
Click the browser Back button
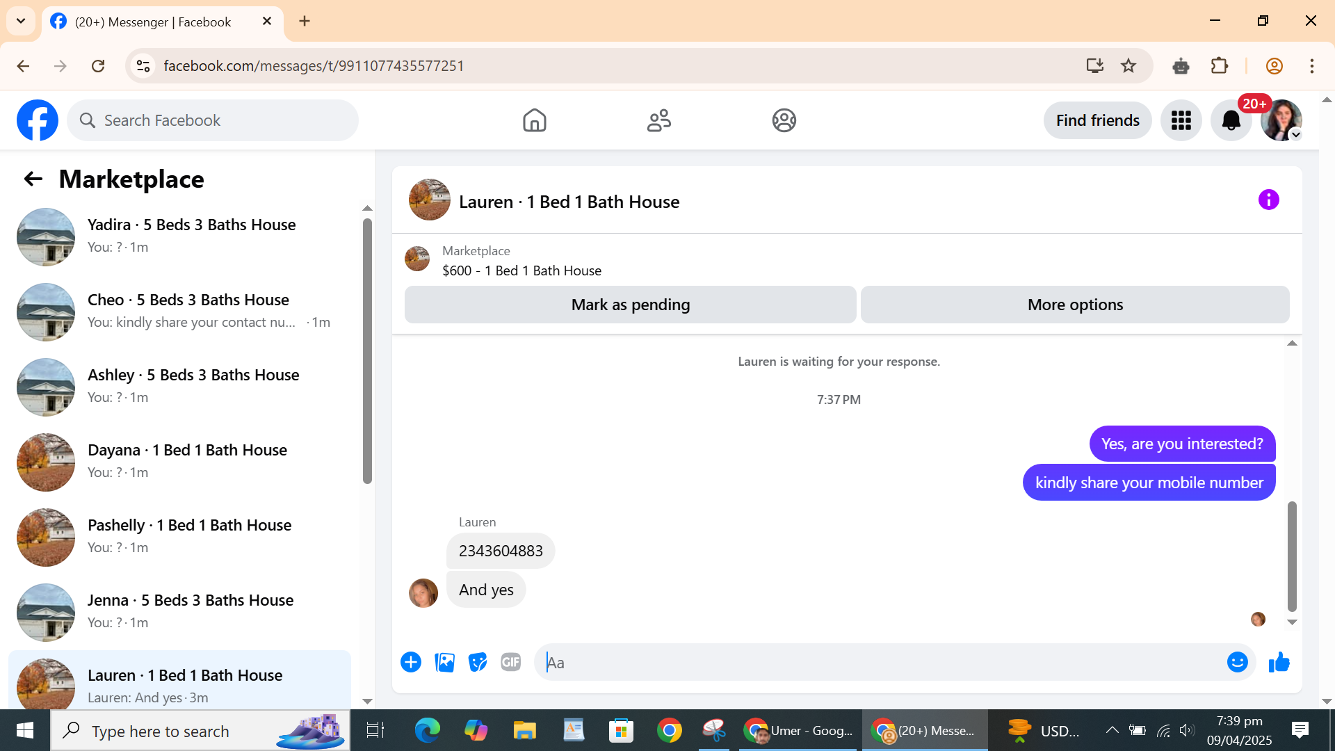click(23, 66)
